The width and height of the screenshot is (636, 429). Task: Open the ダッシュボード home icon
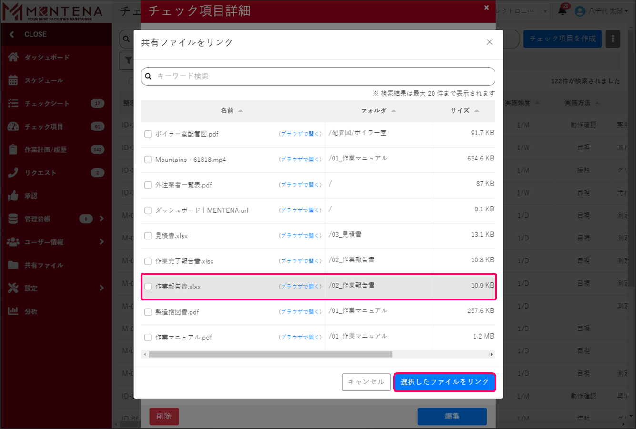(13, 57)
